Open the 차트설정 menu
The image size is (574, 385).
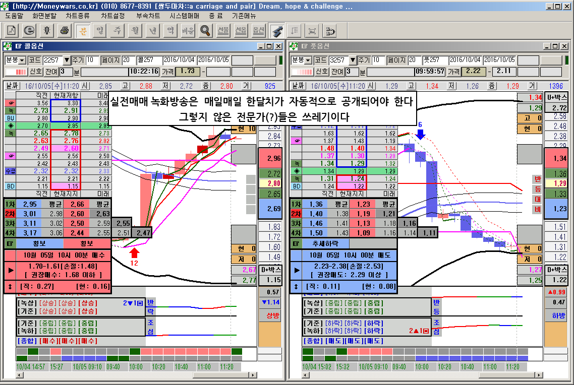[x=113, y=16]
